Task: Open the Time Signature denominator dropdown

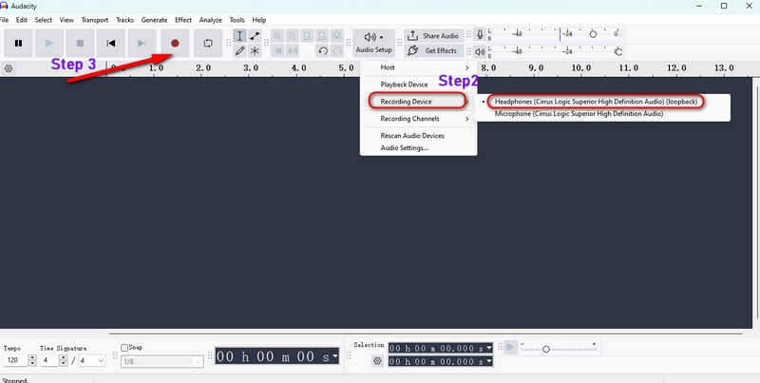Action: click(92, 361)
